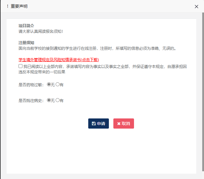Click the 项目简介 heading text
204x179 pixels.
[26, 26]
